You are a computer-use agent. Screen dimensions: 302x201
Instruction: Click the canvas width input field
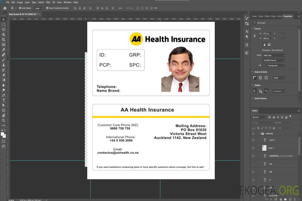pos(266,33)
